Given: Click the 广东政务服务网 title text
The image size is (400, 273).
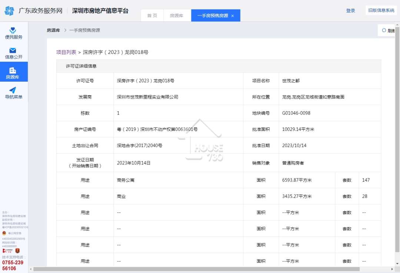Looking at the screenshot, I should 40,11.
